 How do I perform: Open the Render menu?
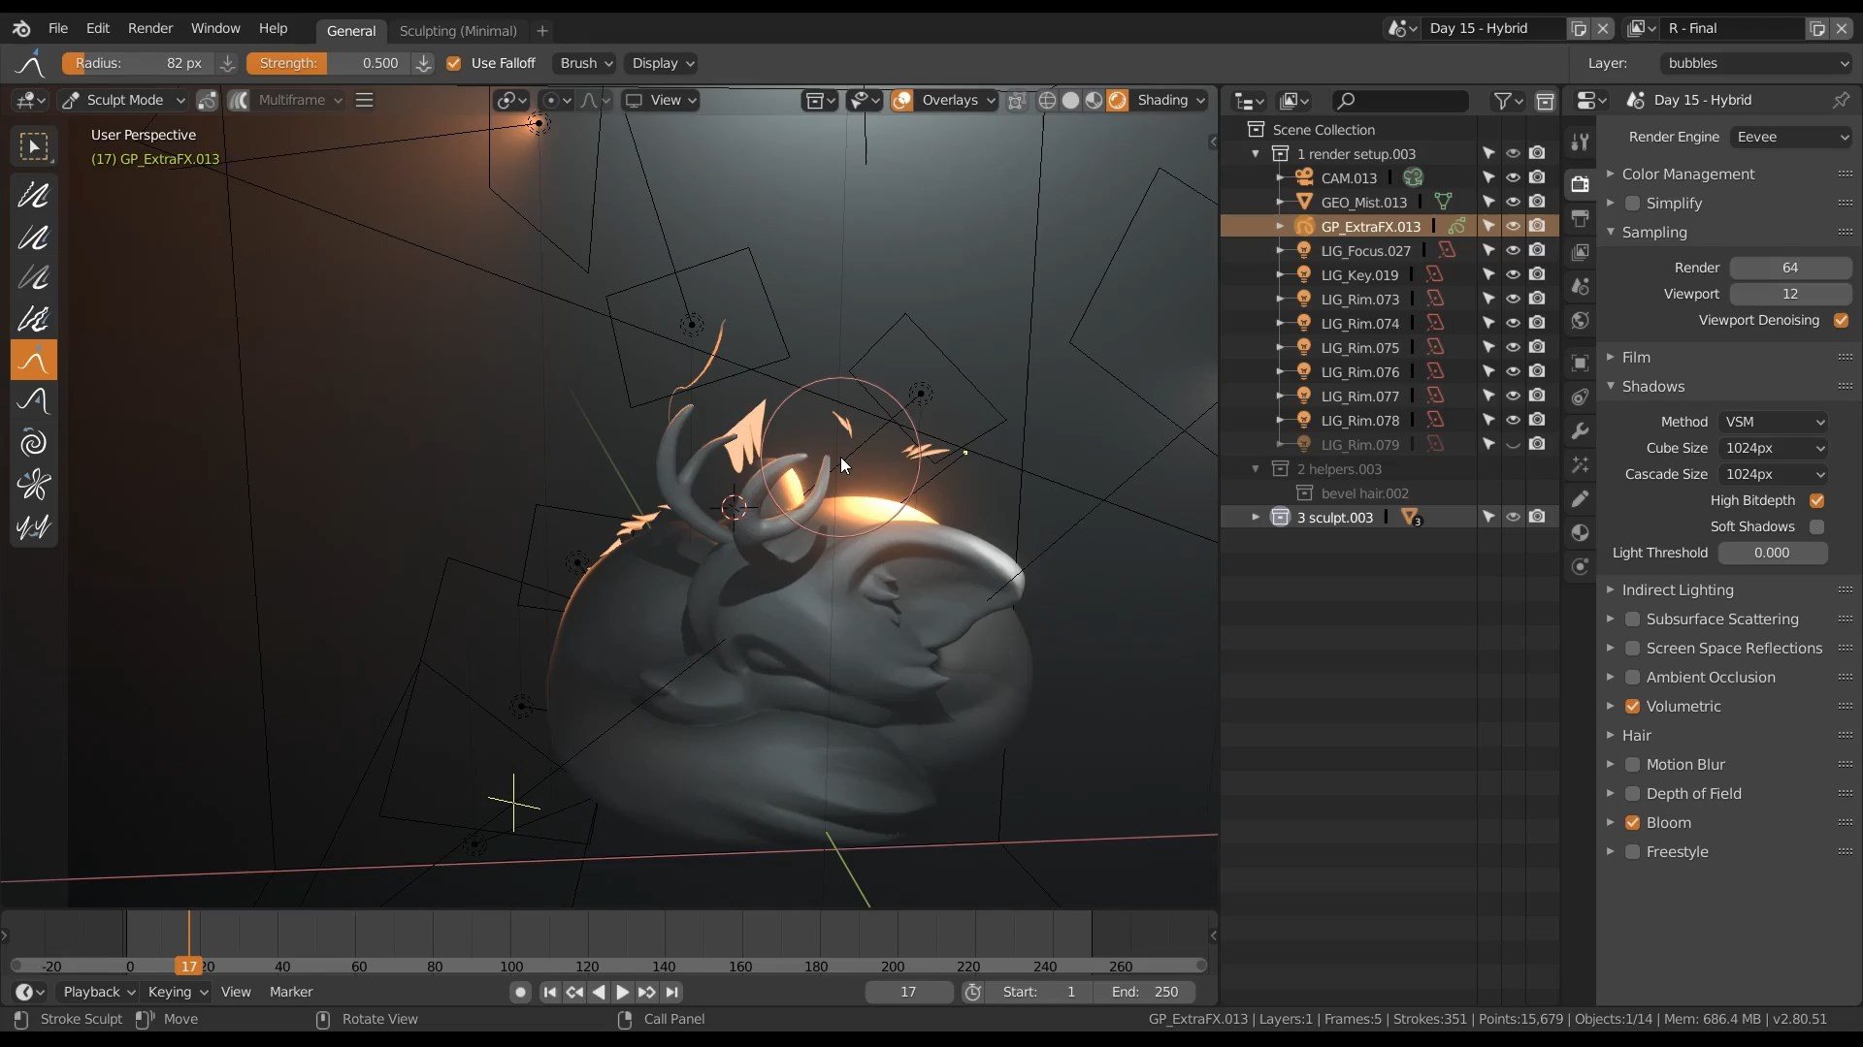click(149, 28)
